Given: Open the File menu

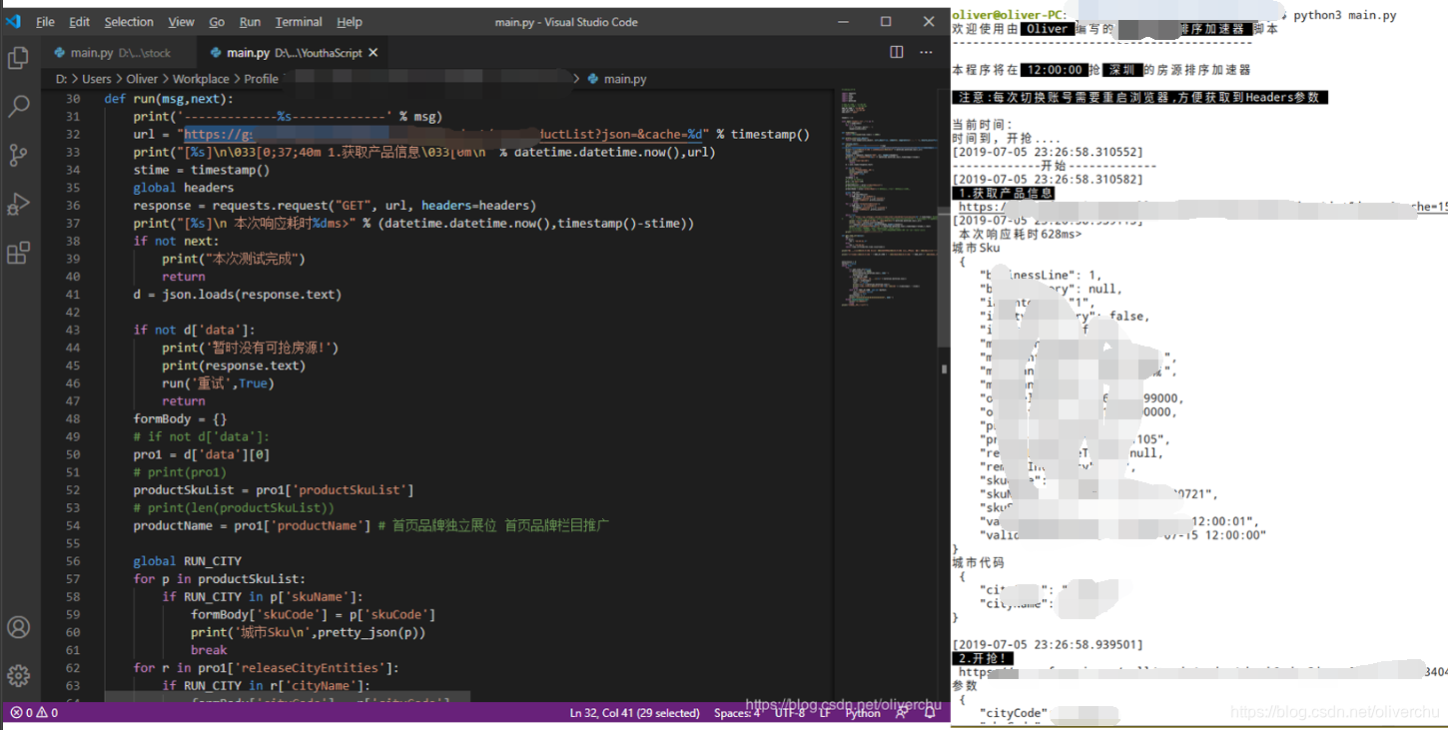Looking at the screenshot, I should 45,22.
